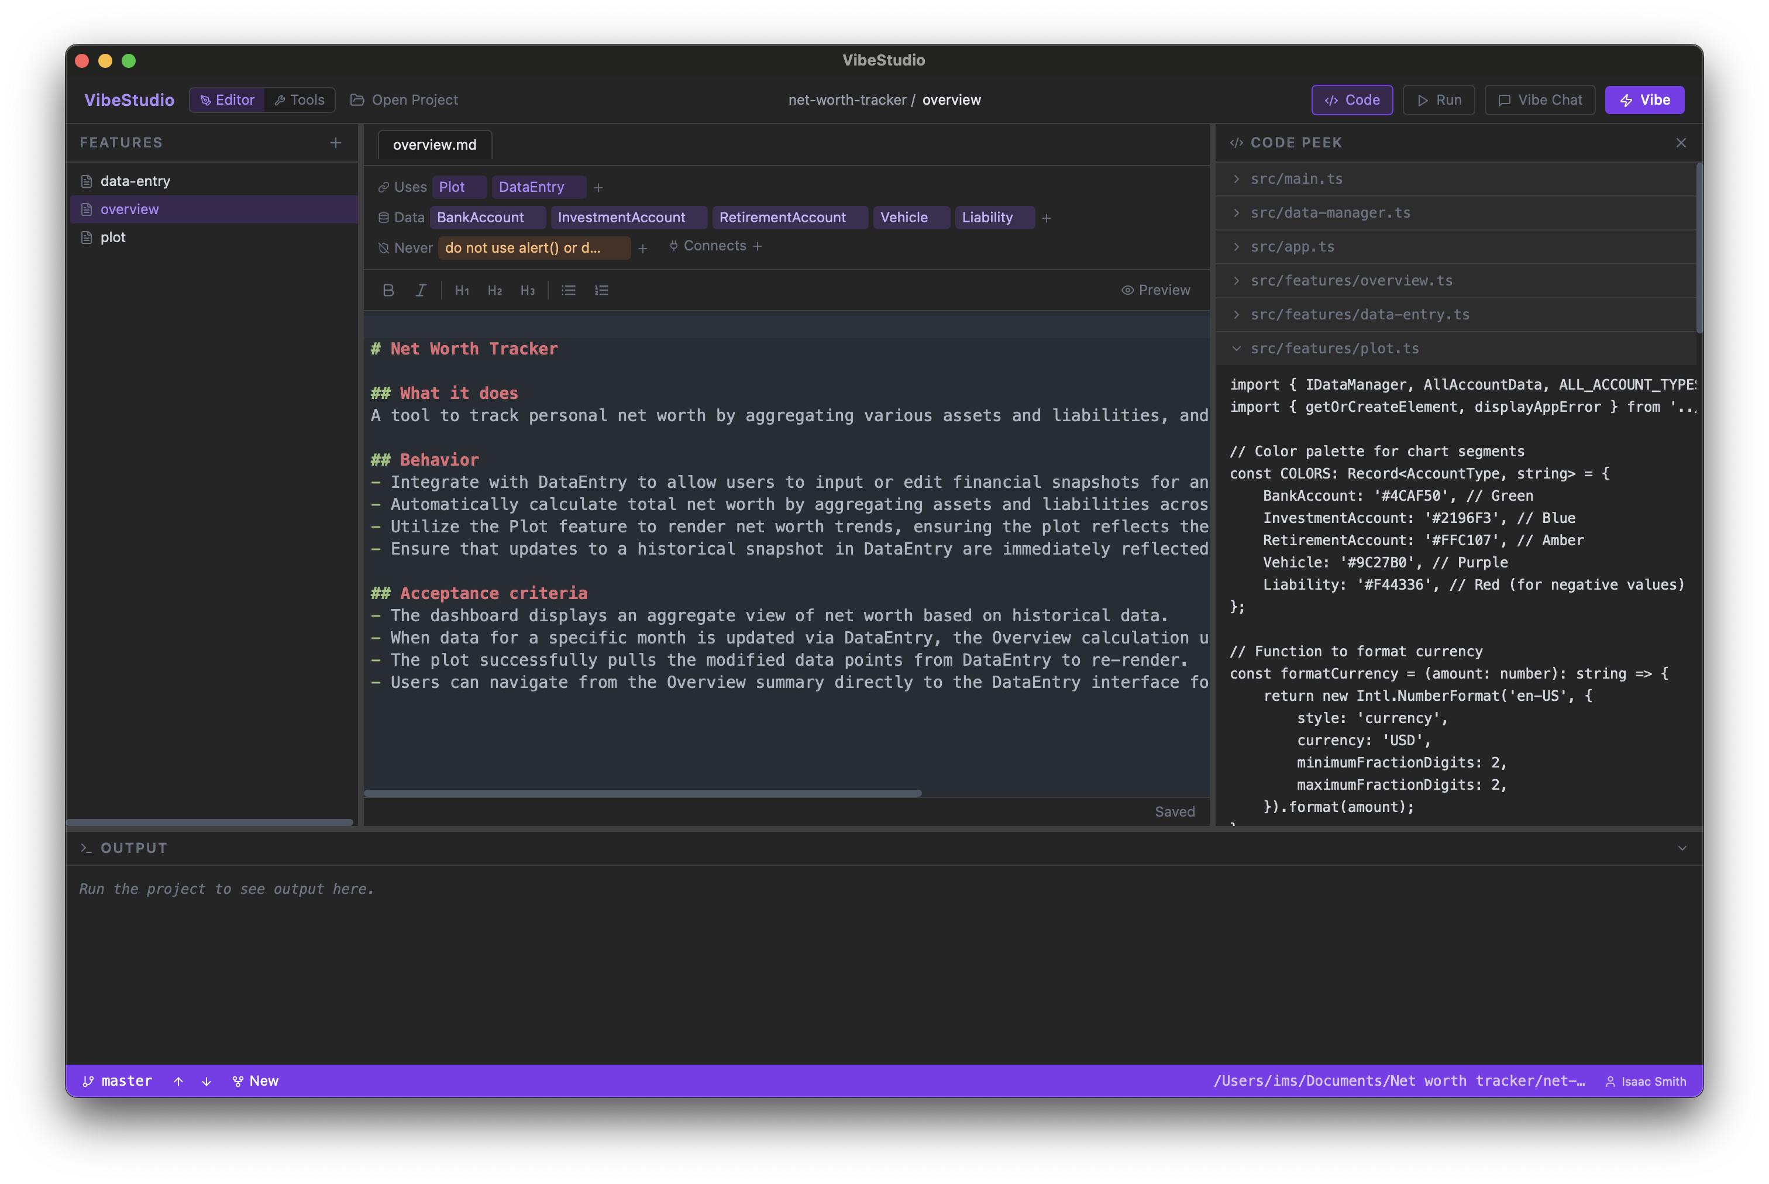Click the '# Net Worth Tracker' heading line

pos(464,349)
